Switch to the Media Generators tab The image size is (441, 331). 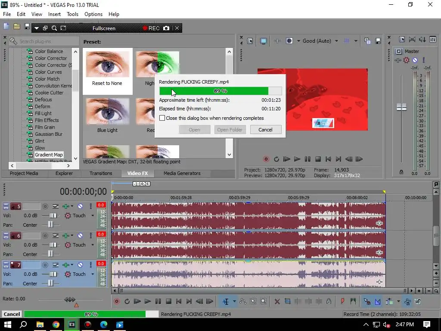[182, 173]
